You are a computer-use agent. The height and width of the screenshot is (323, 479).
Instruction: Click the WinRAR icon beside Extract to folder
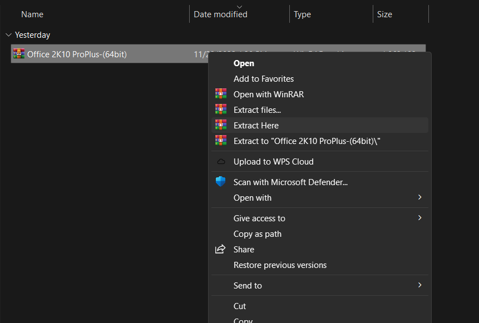(221, 141)
